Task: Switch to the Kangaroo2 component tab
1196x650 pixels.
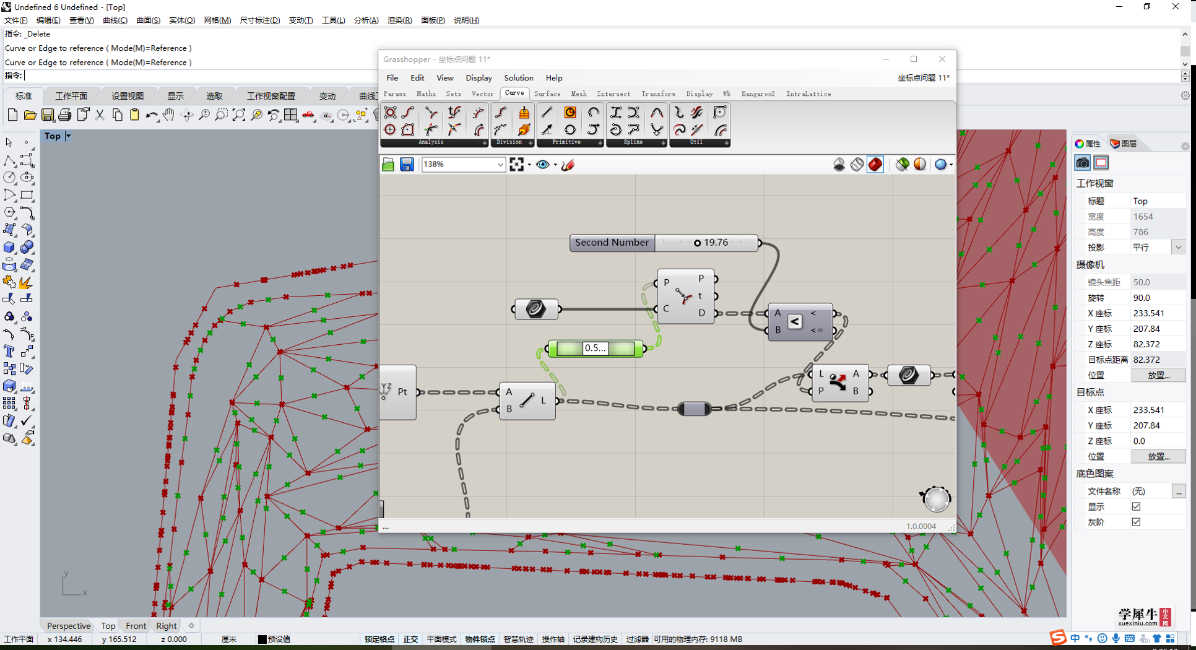Action: point(758,94)
